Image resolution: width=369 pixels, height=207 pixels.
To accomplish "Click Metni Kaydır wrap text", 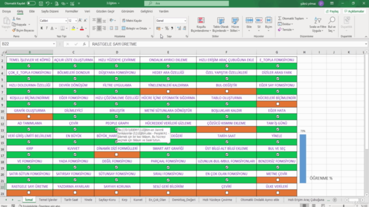I will click(132, 21).
